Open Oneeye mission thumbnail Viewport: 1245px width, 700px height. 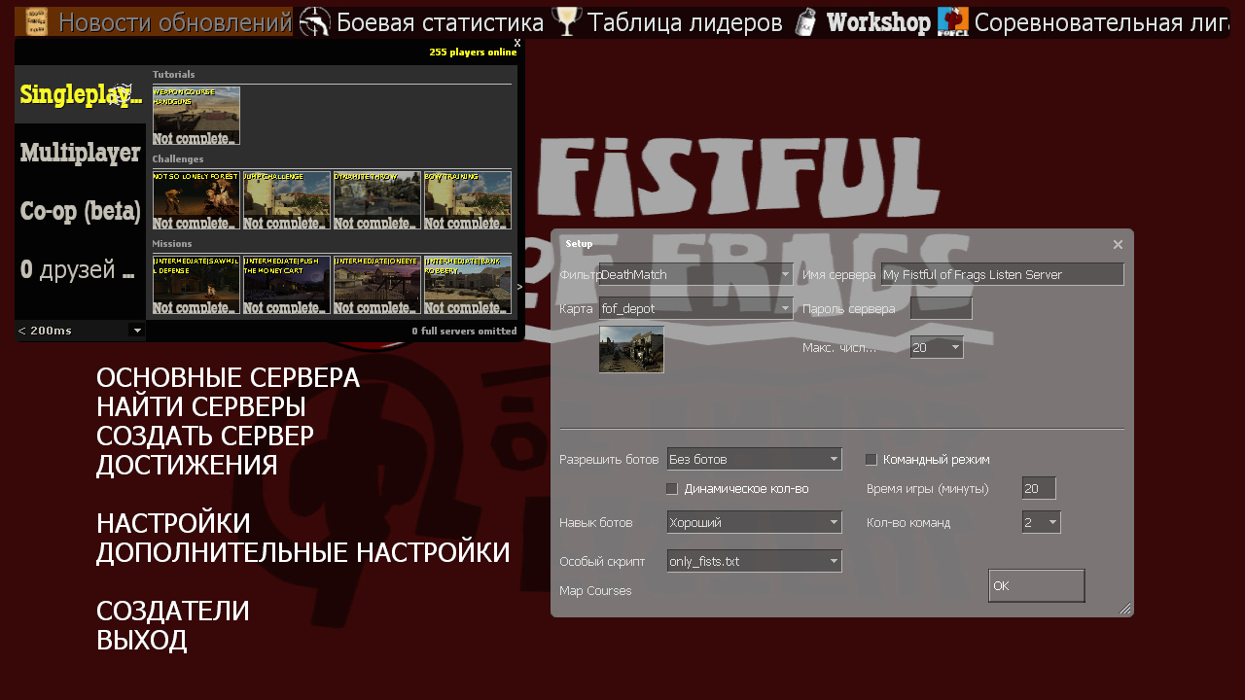(377, 285)
